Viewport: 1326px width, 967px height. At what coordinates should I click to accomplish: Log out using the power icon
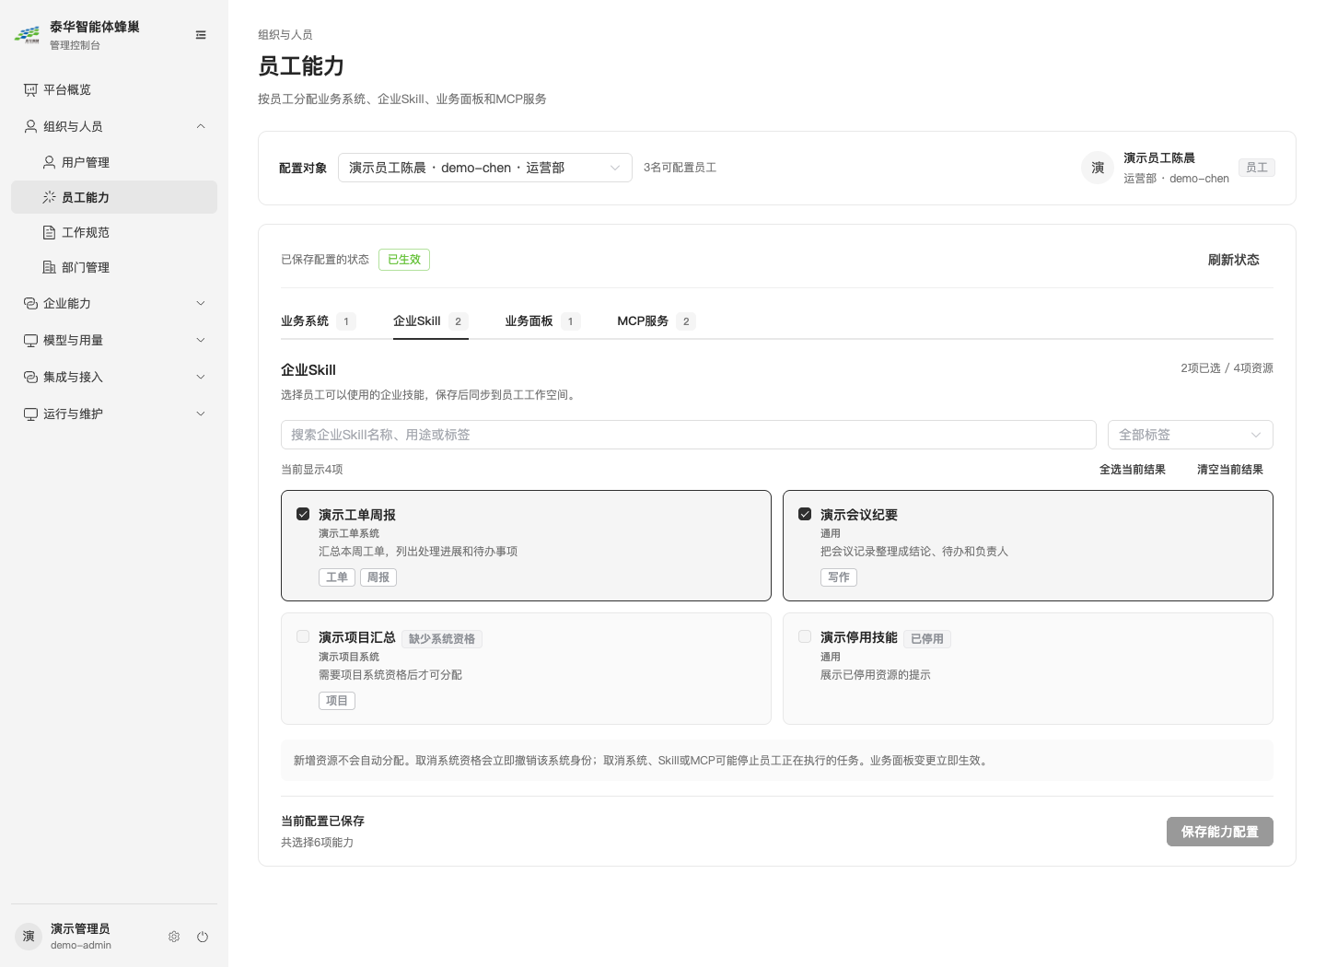(203, 937)
